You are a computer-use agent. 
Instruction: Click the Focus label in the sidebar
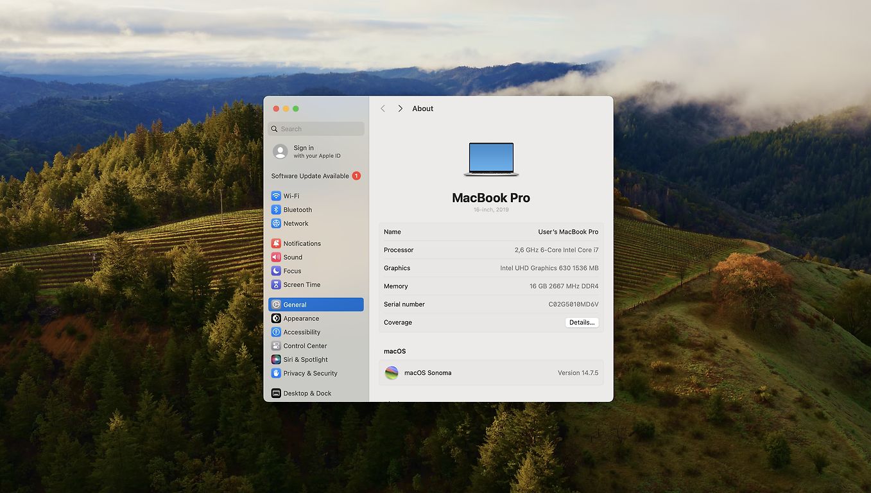pyautogui.click(x=292, y=271)
